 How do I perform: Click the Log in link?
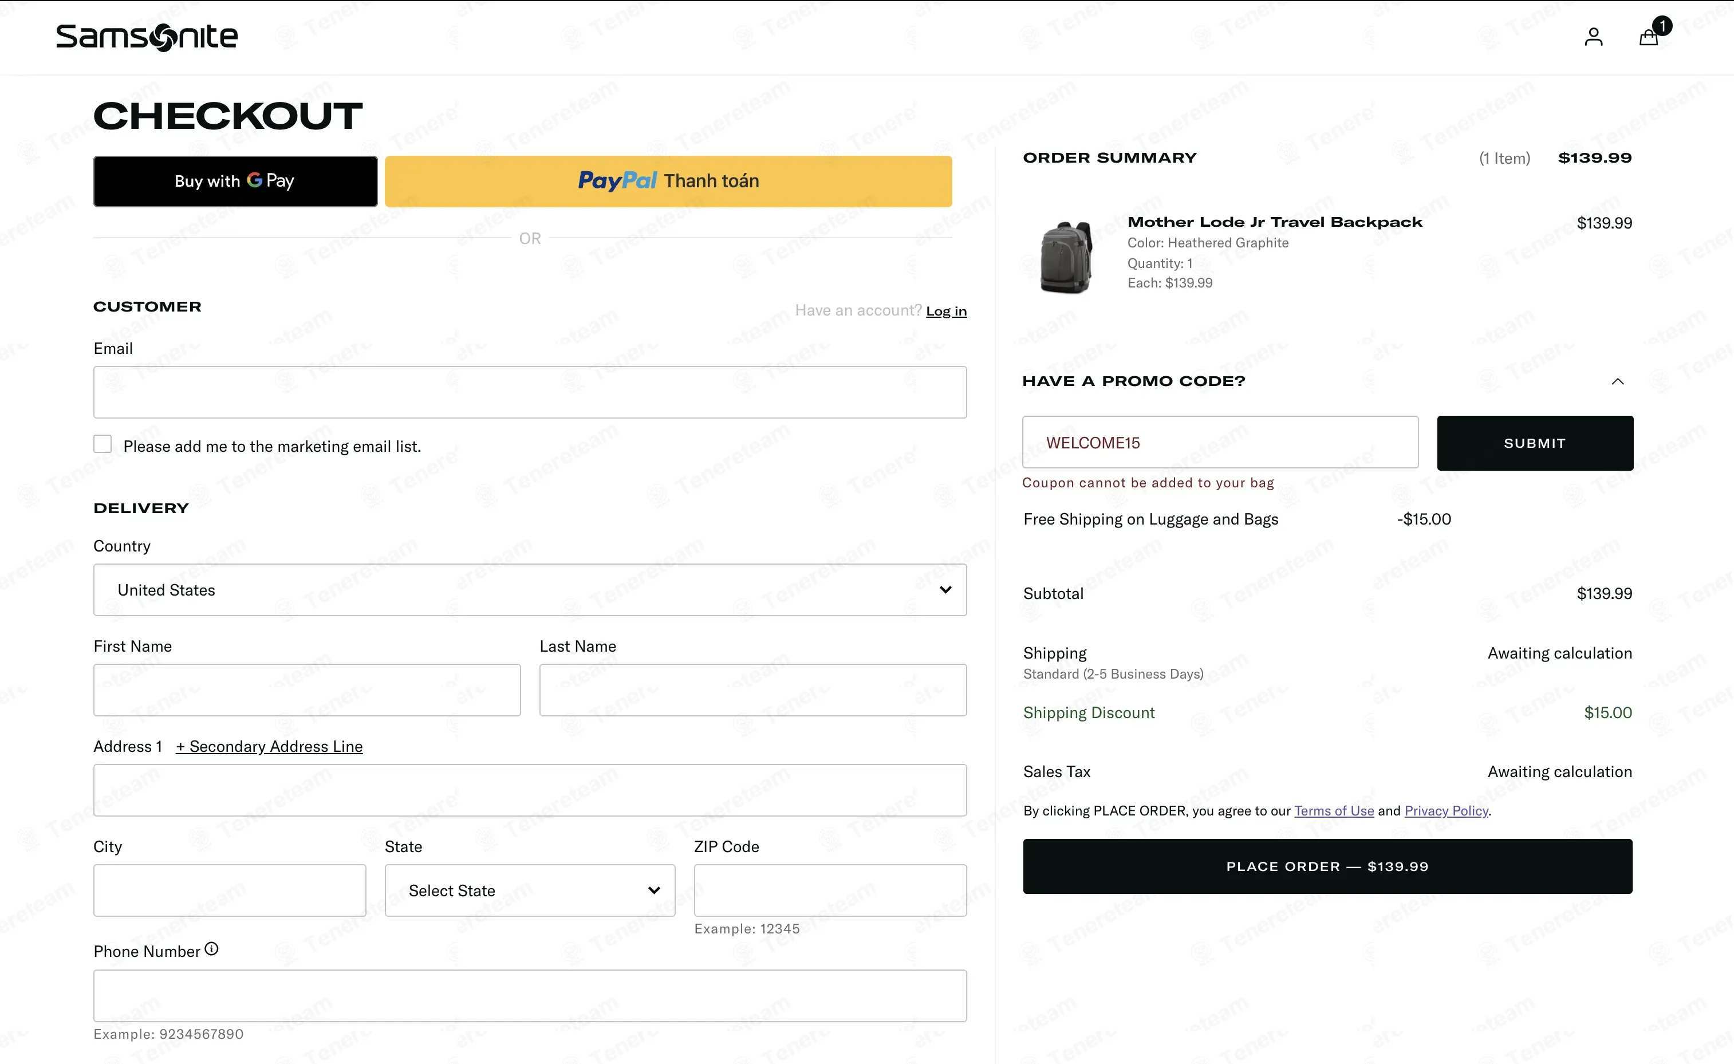tap(947, 311)
